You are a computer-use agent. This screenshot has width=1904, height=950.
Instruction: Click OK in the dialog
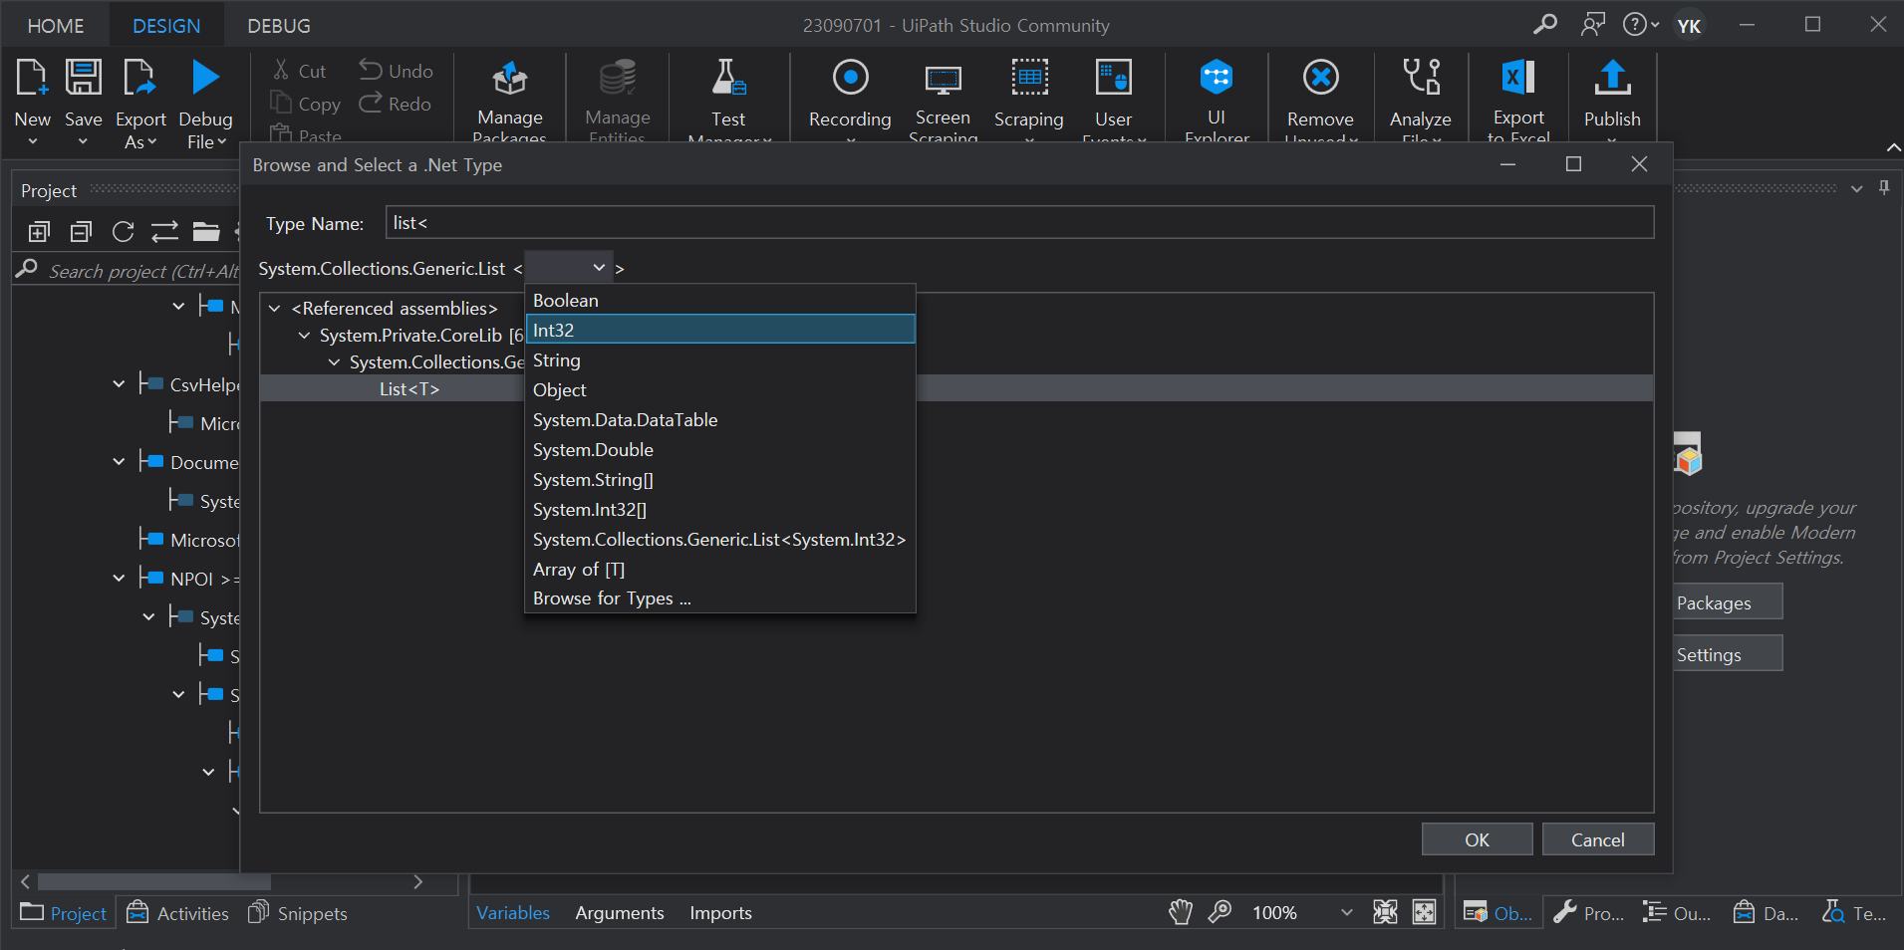pos(1477,839)
